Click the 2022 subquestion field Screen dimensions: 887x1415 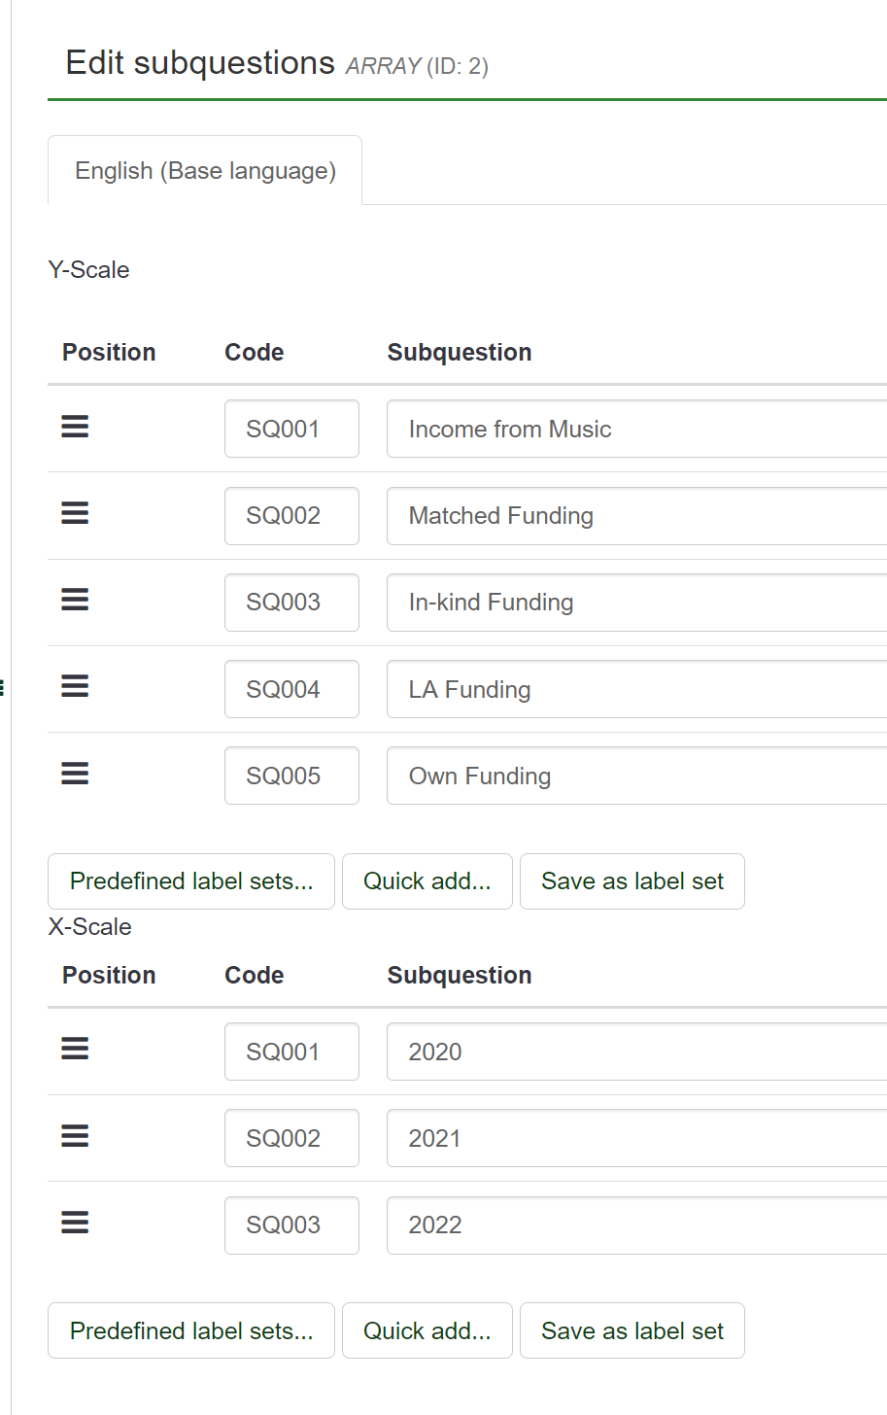[636, 1225]
